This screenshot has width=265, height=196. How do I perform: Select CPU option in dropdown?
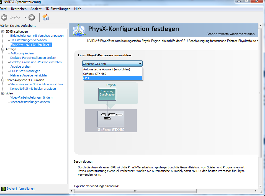[112, 78]
